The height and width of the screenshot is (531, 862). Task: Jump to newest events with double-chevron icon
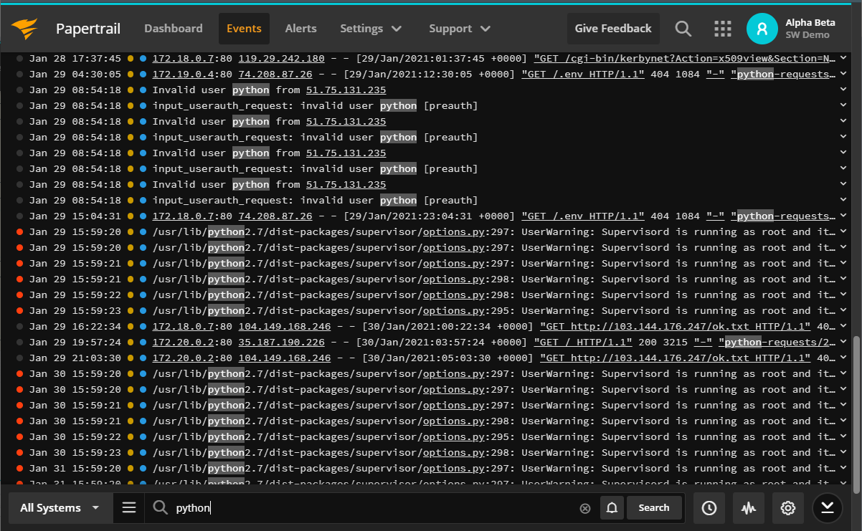tap(828, 507)
